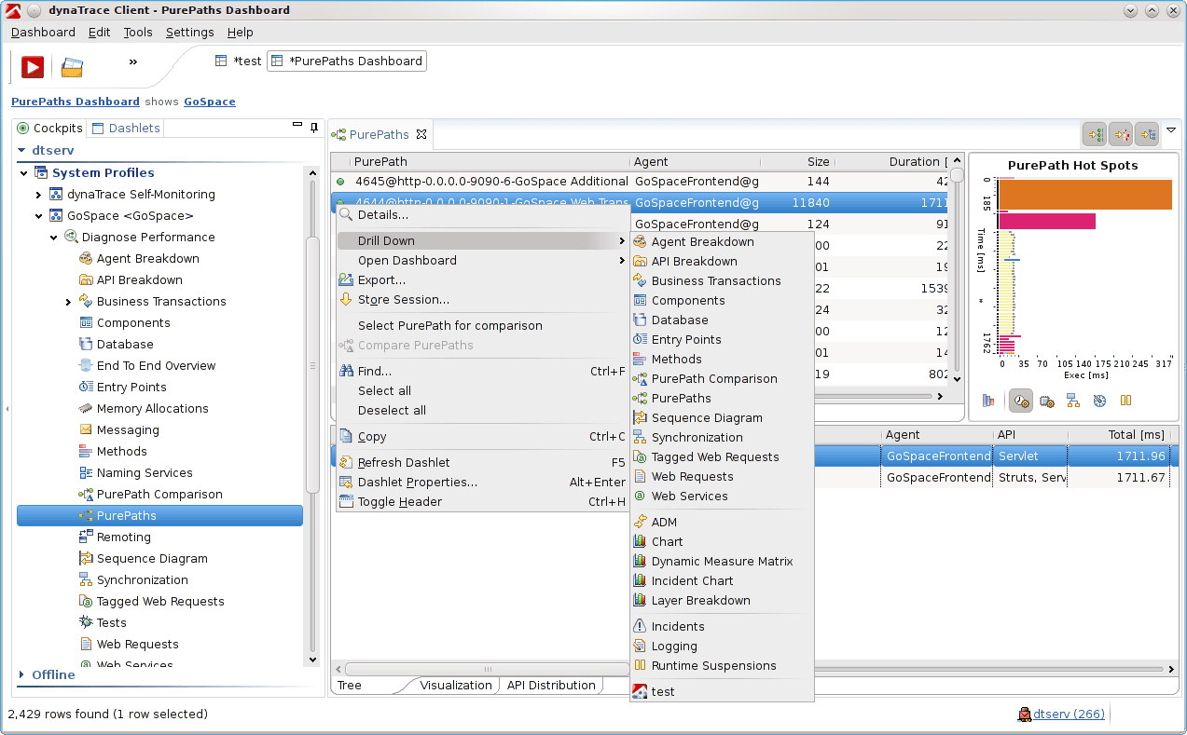Image resolution: width=1187 pixels, height=735 pixels.
Task: Close the PurePaths dashlet tab
Action: pyautogui.click(x=421, y=134)
